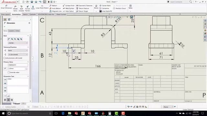Click the Windows Start button
This screenshot has width=207, height=116.
pos(3,113)
